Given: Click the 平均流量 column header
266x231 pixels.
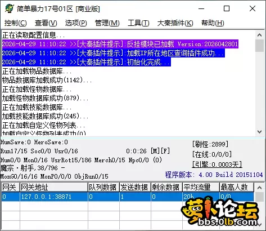Looking at the screenshot, I should 201,187.
